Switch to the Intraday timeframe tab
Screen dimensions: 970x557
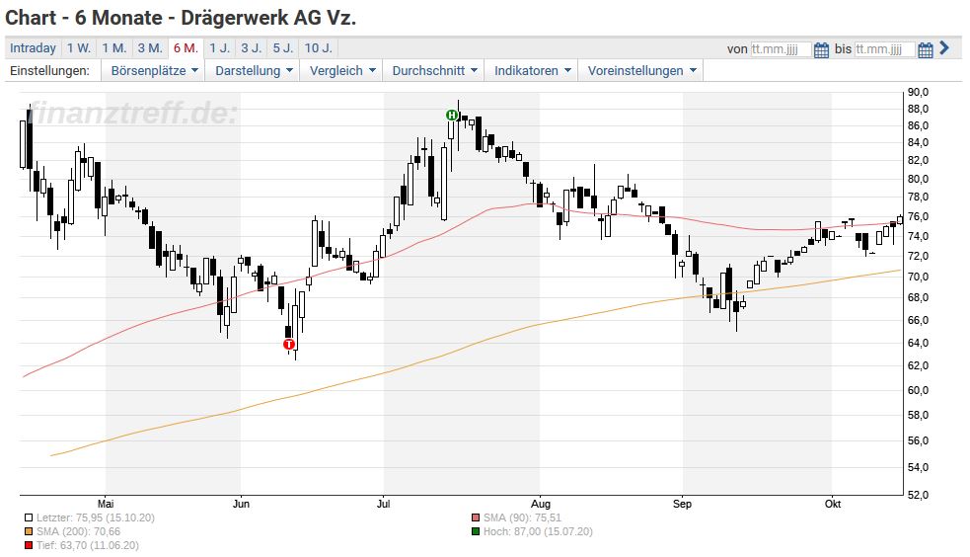pos(33,48)
